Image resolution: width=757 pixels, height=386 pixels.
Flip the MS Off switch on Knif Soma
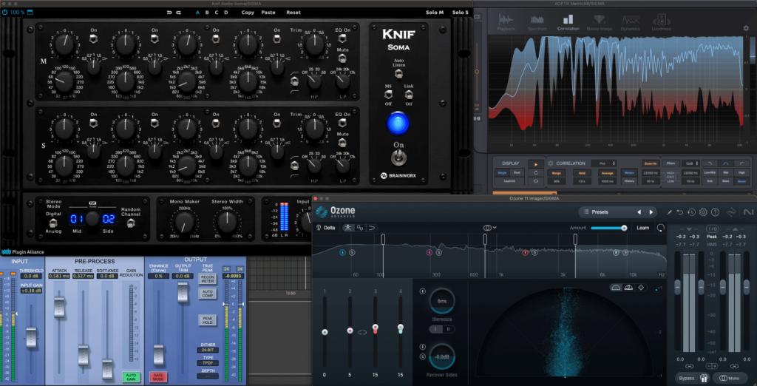pos(389,94)
